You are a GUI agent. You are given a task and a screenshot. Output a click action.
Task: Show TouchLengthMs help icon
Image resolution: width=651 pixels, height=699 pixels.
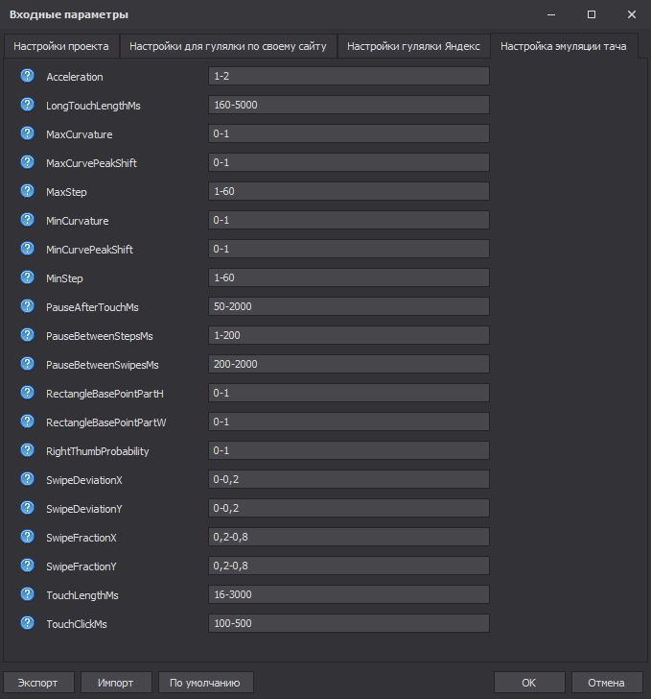[x=27, y=594]
